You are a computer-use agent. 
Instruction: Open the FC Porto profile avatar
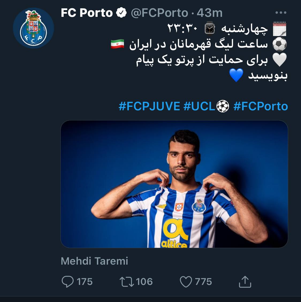point(33,28)
